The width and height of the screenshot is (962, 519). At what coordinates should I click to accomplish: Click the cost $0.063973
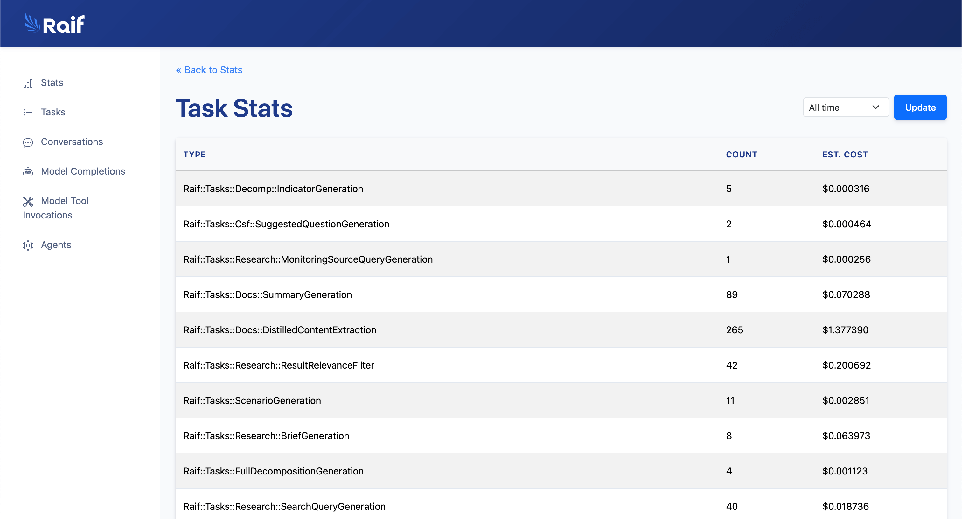pyautogui.click(x=846, y=436)
